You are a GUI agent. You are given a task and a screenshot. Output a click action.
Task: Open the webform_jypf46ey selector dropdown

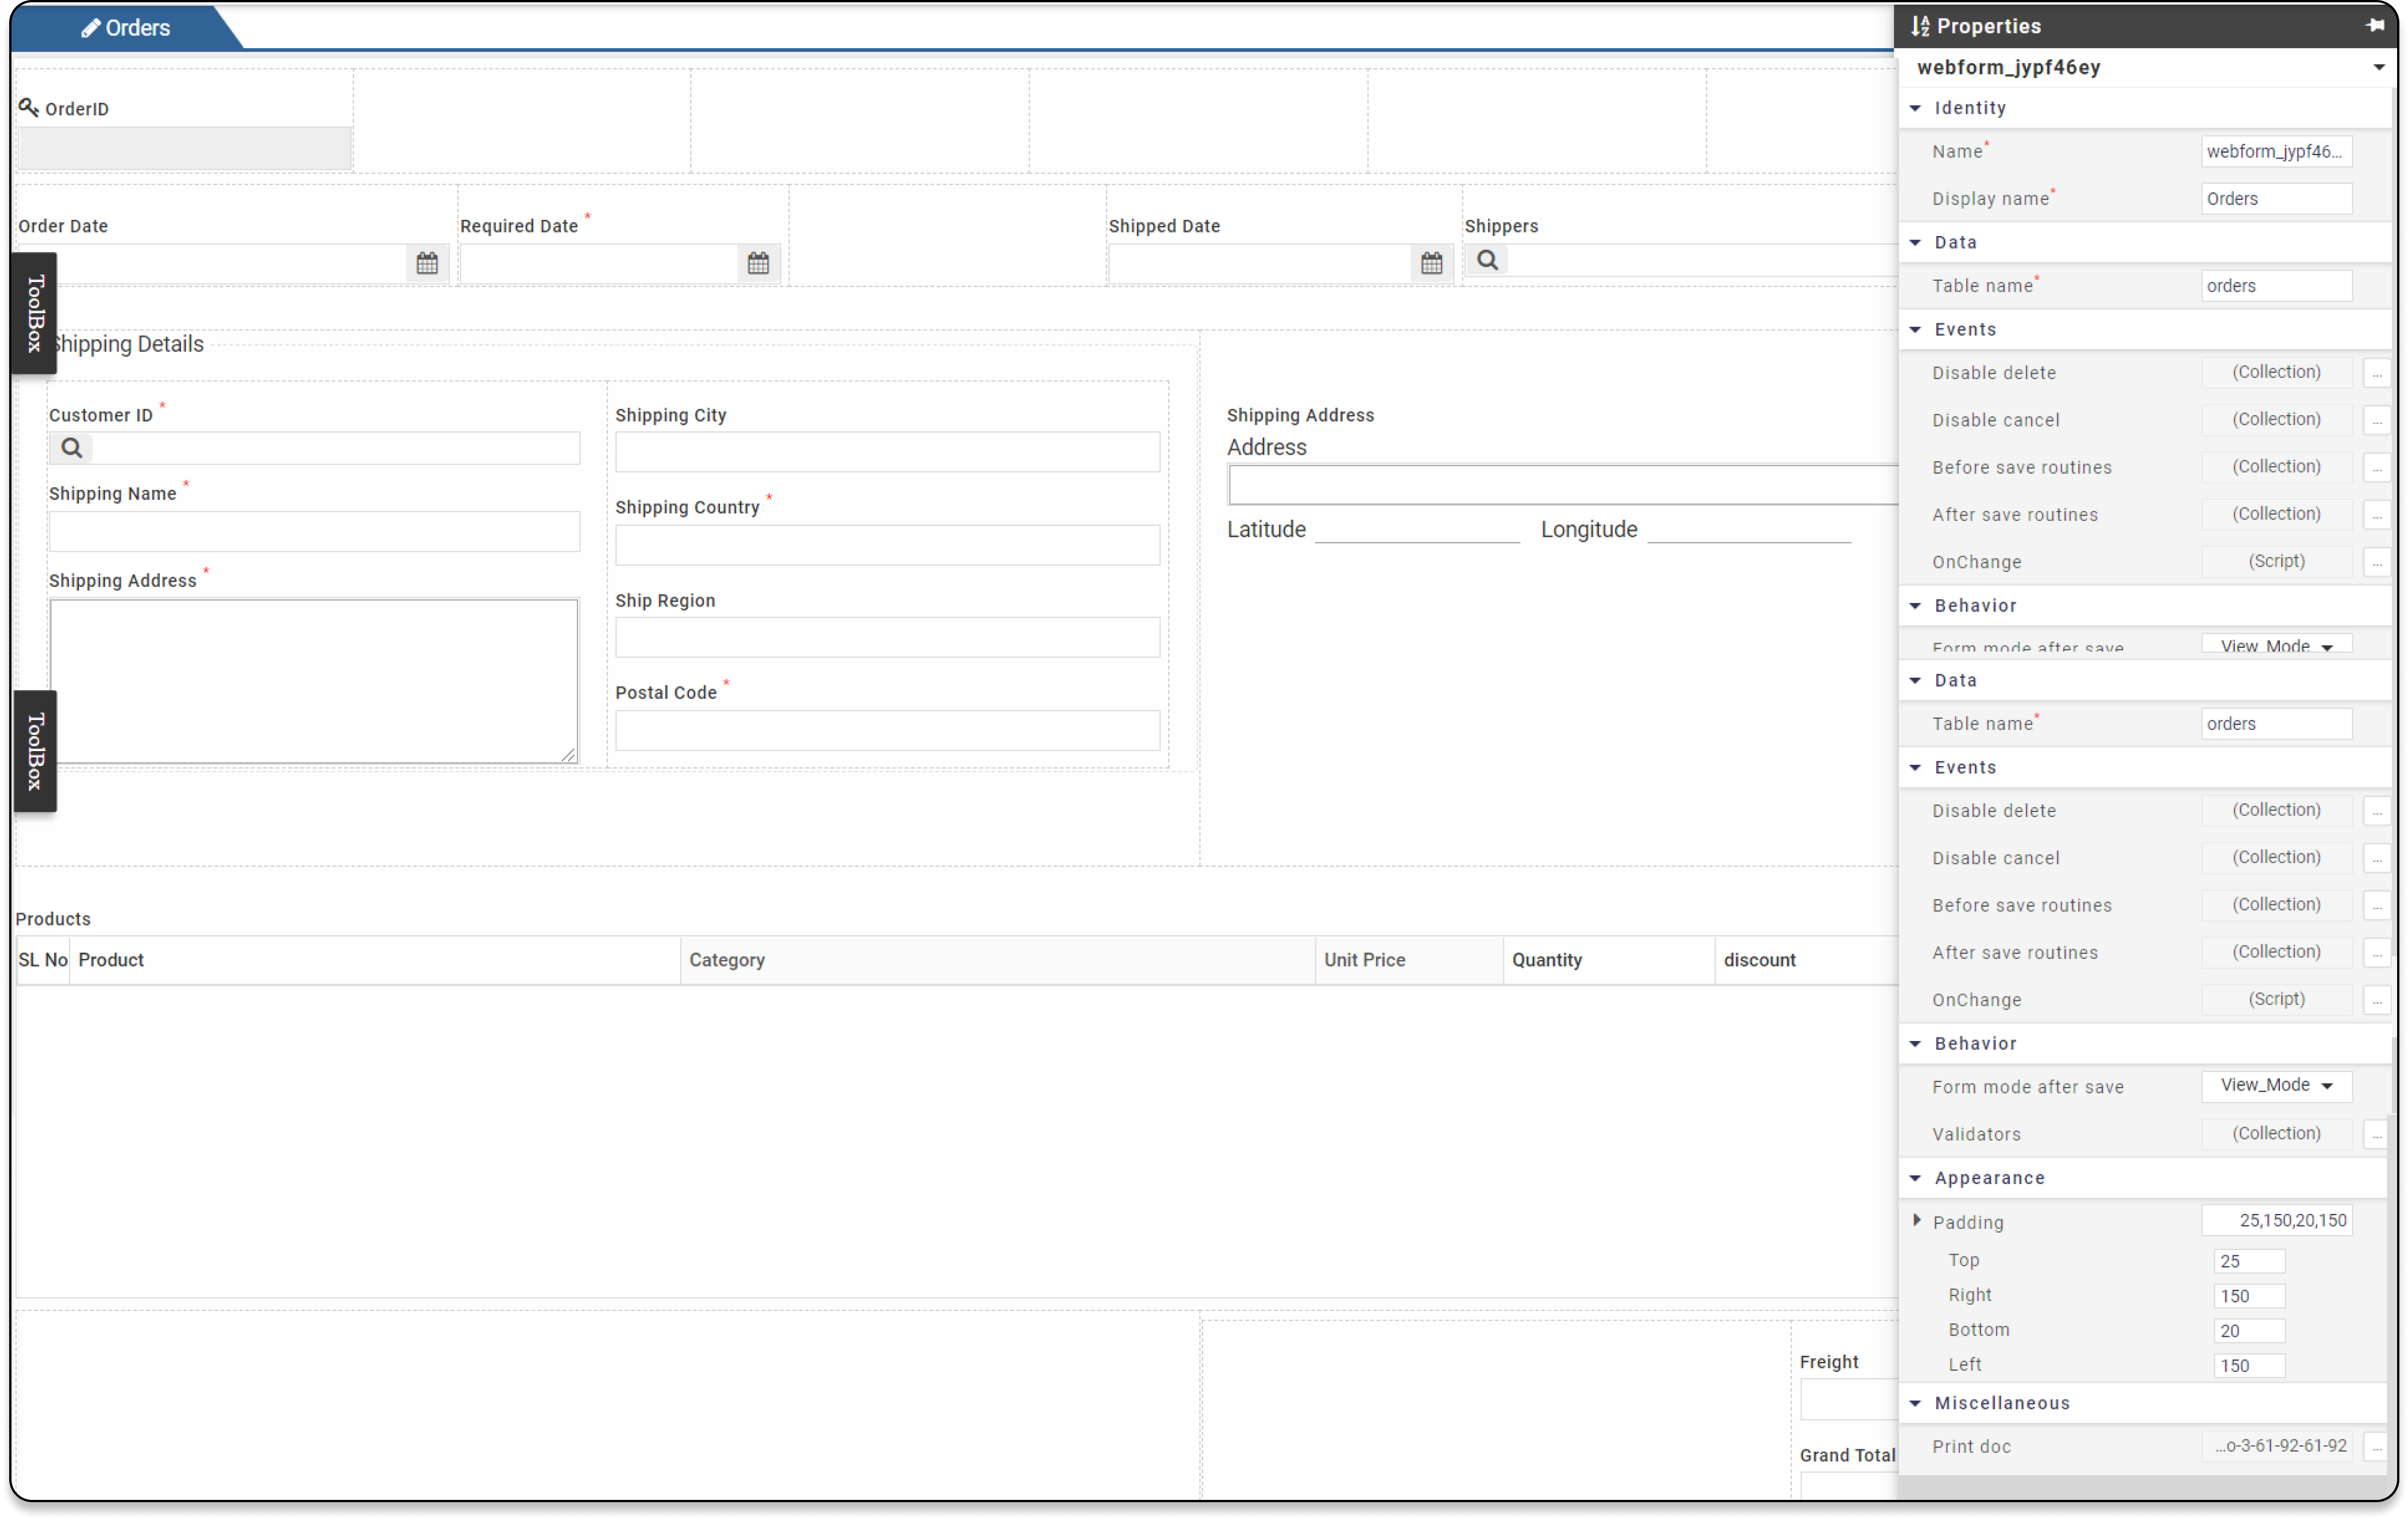click(x=2378, y=67)
